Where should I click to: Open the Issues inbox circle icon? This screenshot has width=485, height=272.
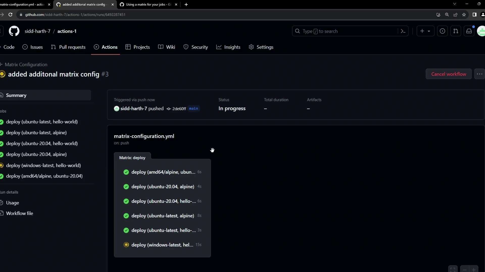point(442,31)
